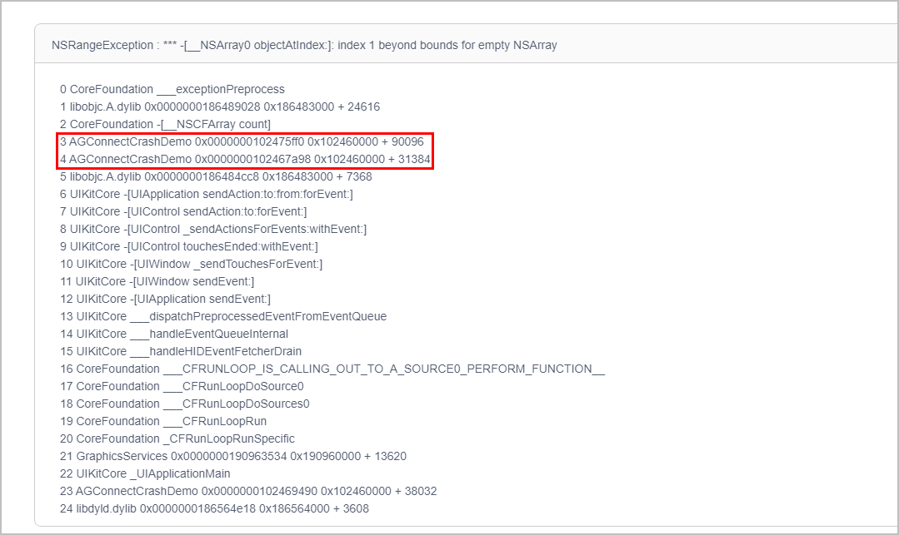This screenshot has height=535, width=899.
Task: Select frame 21 GraphicsServices + 13620
Action: tap(233, 457)
